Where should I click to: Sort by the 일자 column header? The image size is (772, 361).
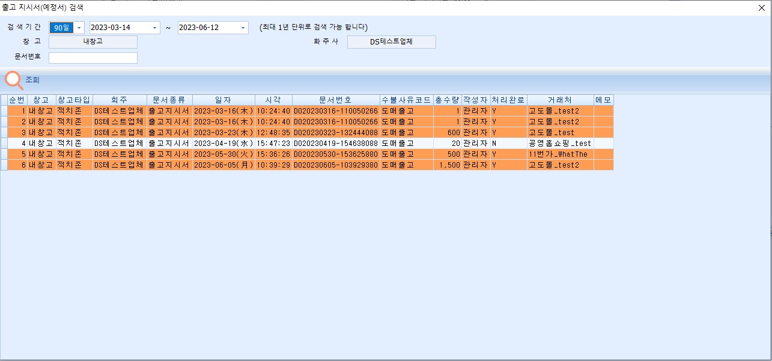pos(223,100)
